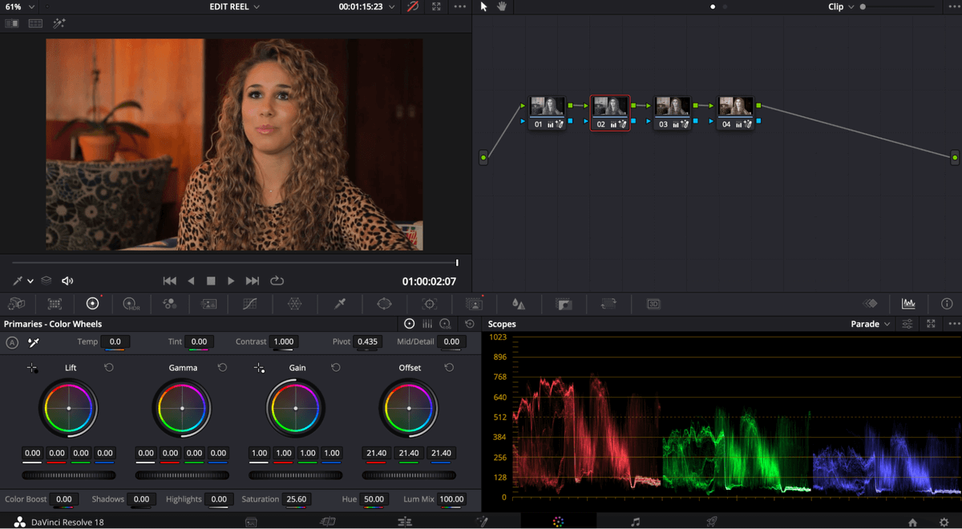962x529 pixels.
Task: Reset the Gain color wheel
Action: (336, 367)
